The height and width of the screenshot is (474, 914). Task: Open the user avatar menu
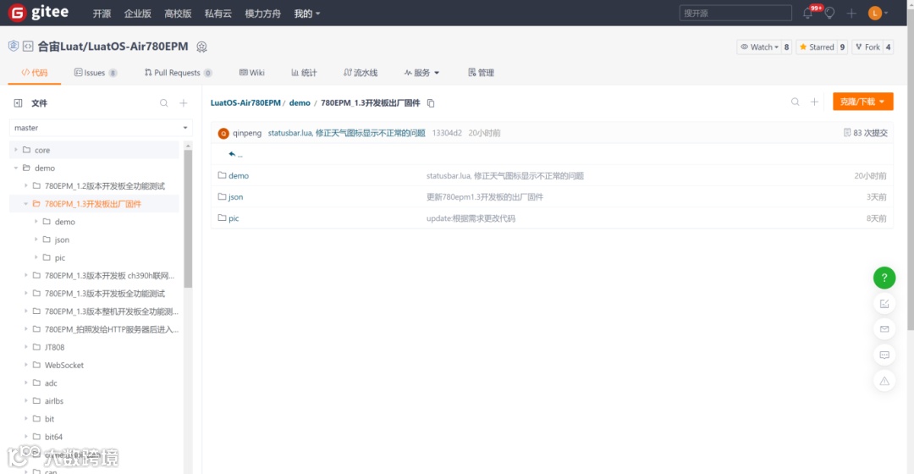coord(876,13)
